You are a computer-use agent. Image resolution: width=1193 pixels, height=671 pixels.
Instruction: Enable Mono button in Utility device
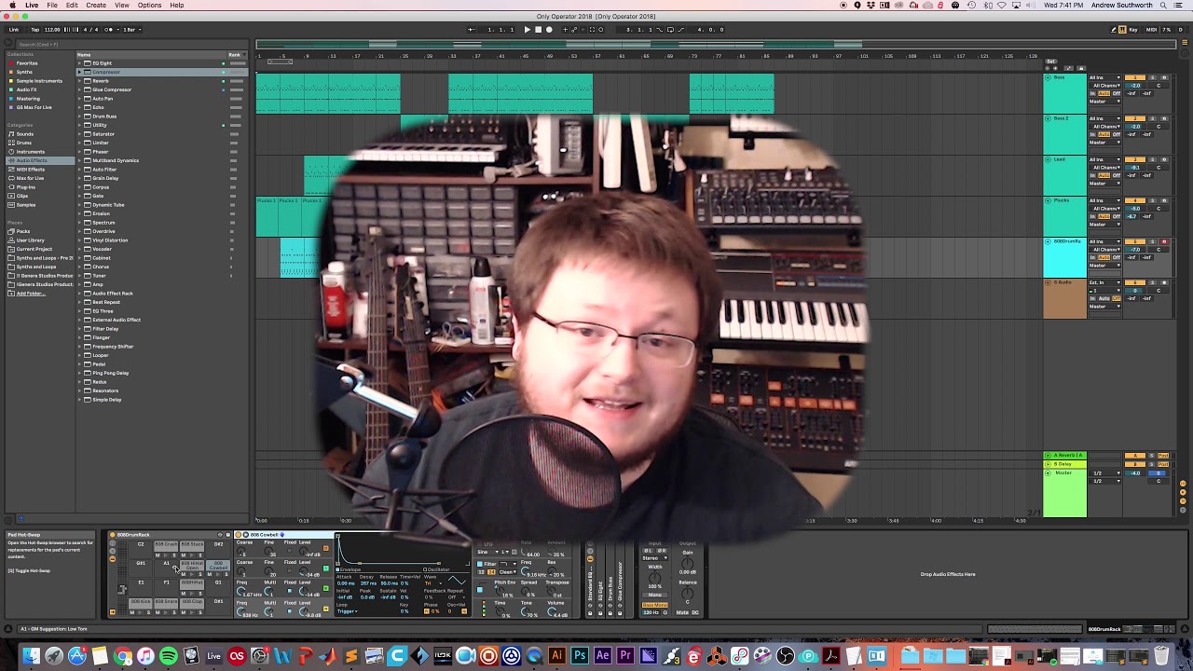click(x=654, y=595)
